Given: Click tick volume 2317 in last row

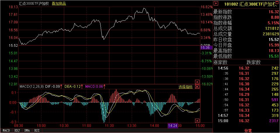Looking at the screenshot, I should 274,121.
